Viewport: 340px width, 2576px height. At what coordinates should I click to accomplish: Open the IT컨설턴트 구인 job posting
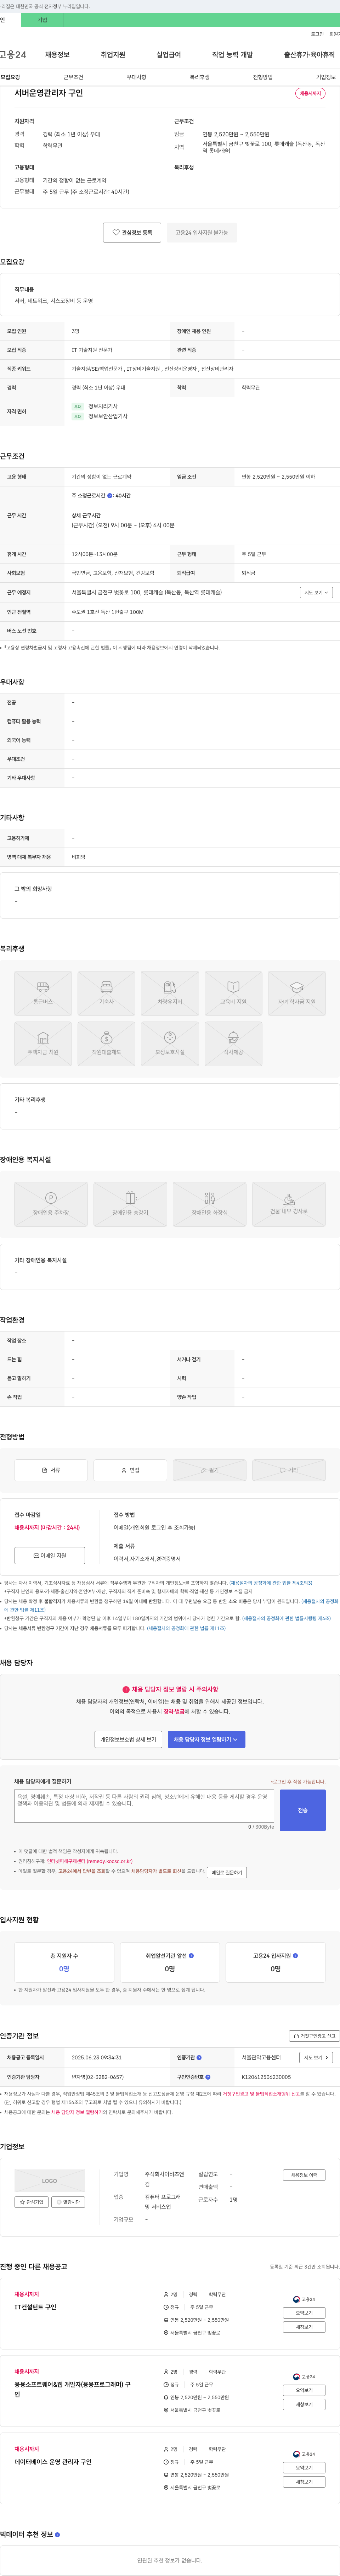(36, 2307)
